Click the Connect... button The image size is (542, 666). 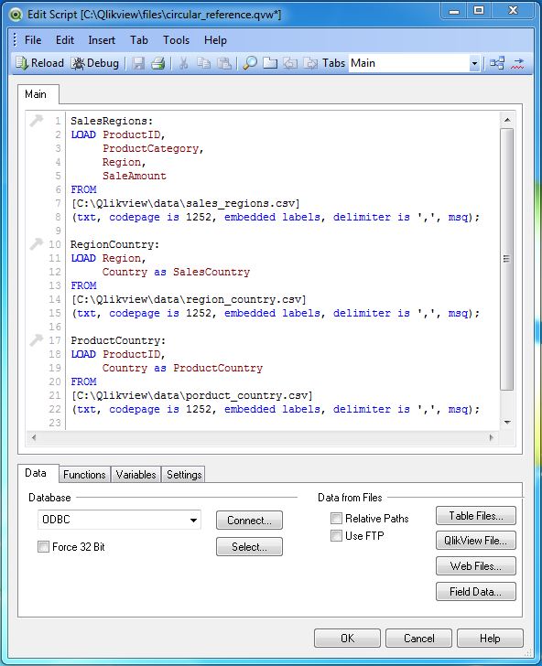[249, 521]
